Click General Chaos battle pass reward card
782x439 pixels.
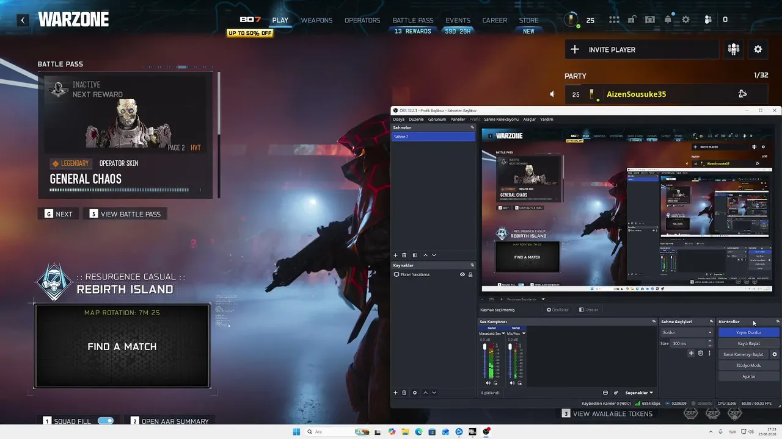point(125,135)
